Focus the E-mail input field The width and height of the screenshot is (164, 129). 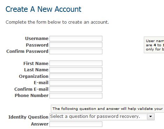pyautogui.click(x=76, y=83)
